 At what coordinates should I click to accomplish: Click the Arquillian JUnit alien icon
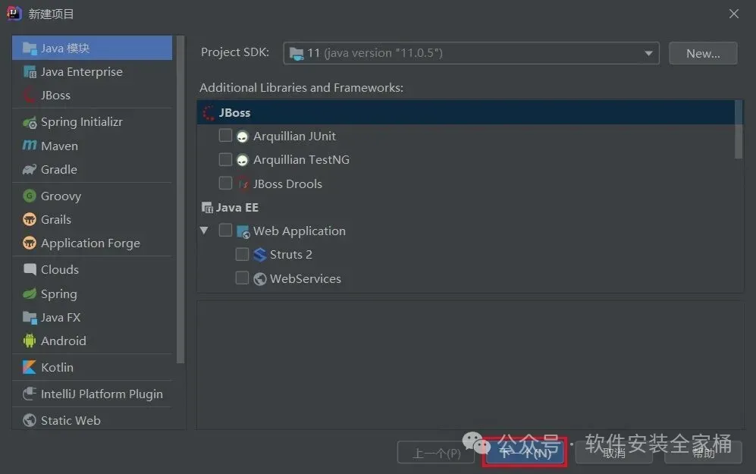[242, 137]
